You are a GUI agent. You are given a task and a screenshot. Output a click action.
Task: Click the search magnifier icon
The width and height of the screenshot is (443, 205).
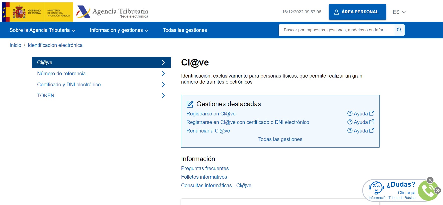[399, 30]
